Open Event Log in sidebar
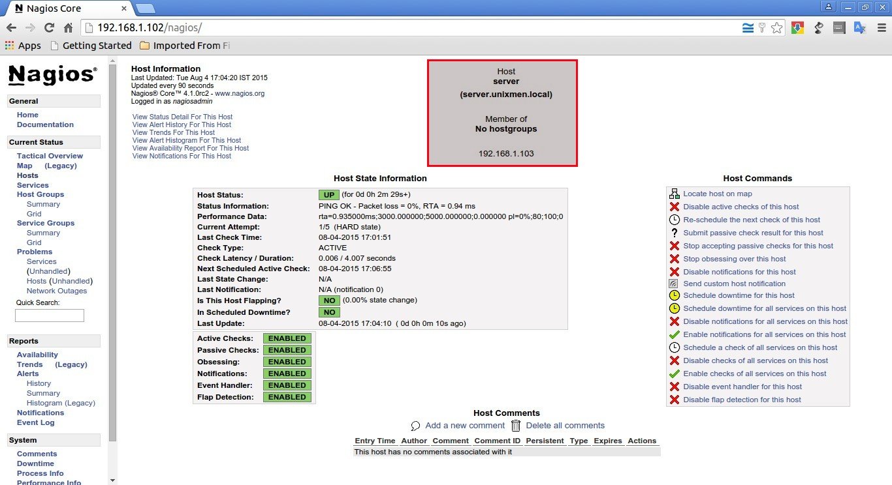 pos(36,422)
